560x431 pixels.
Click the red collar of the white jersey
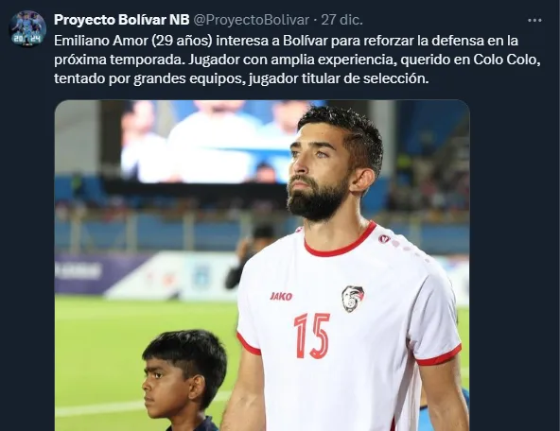click(x=340, y=243)
